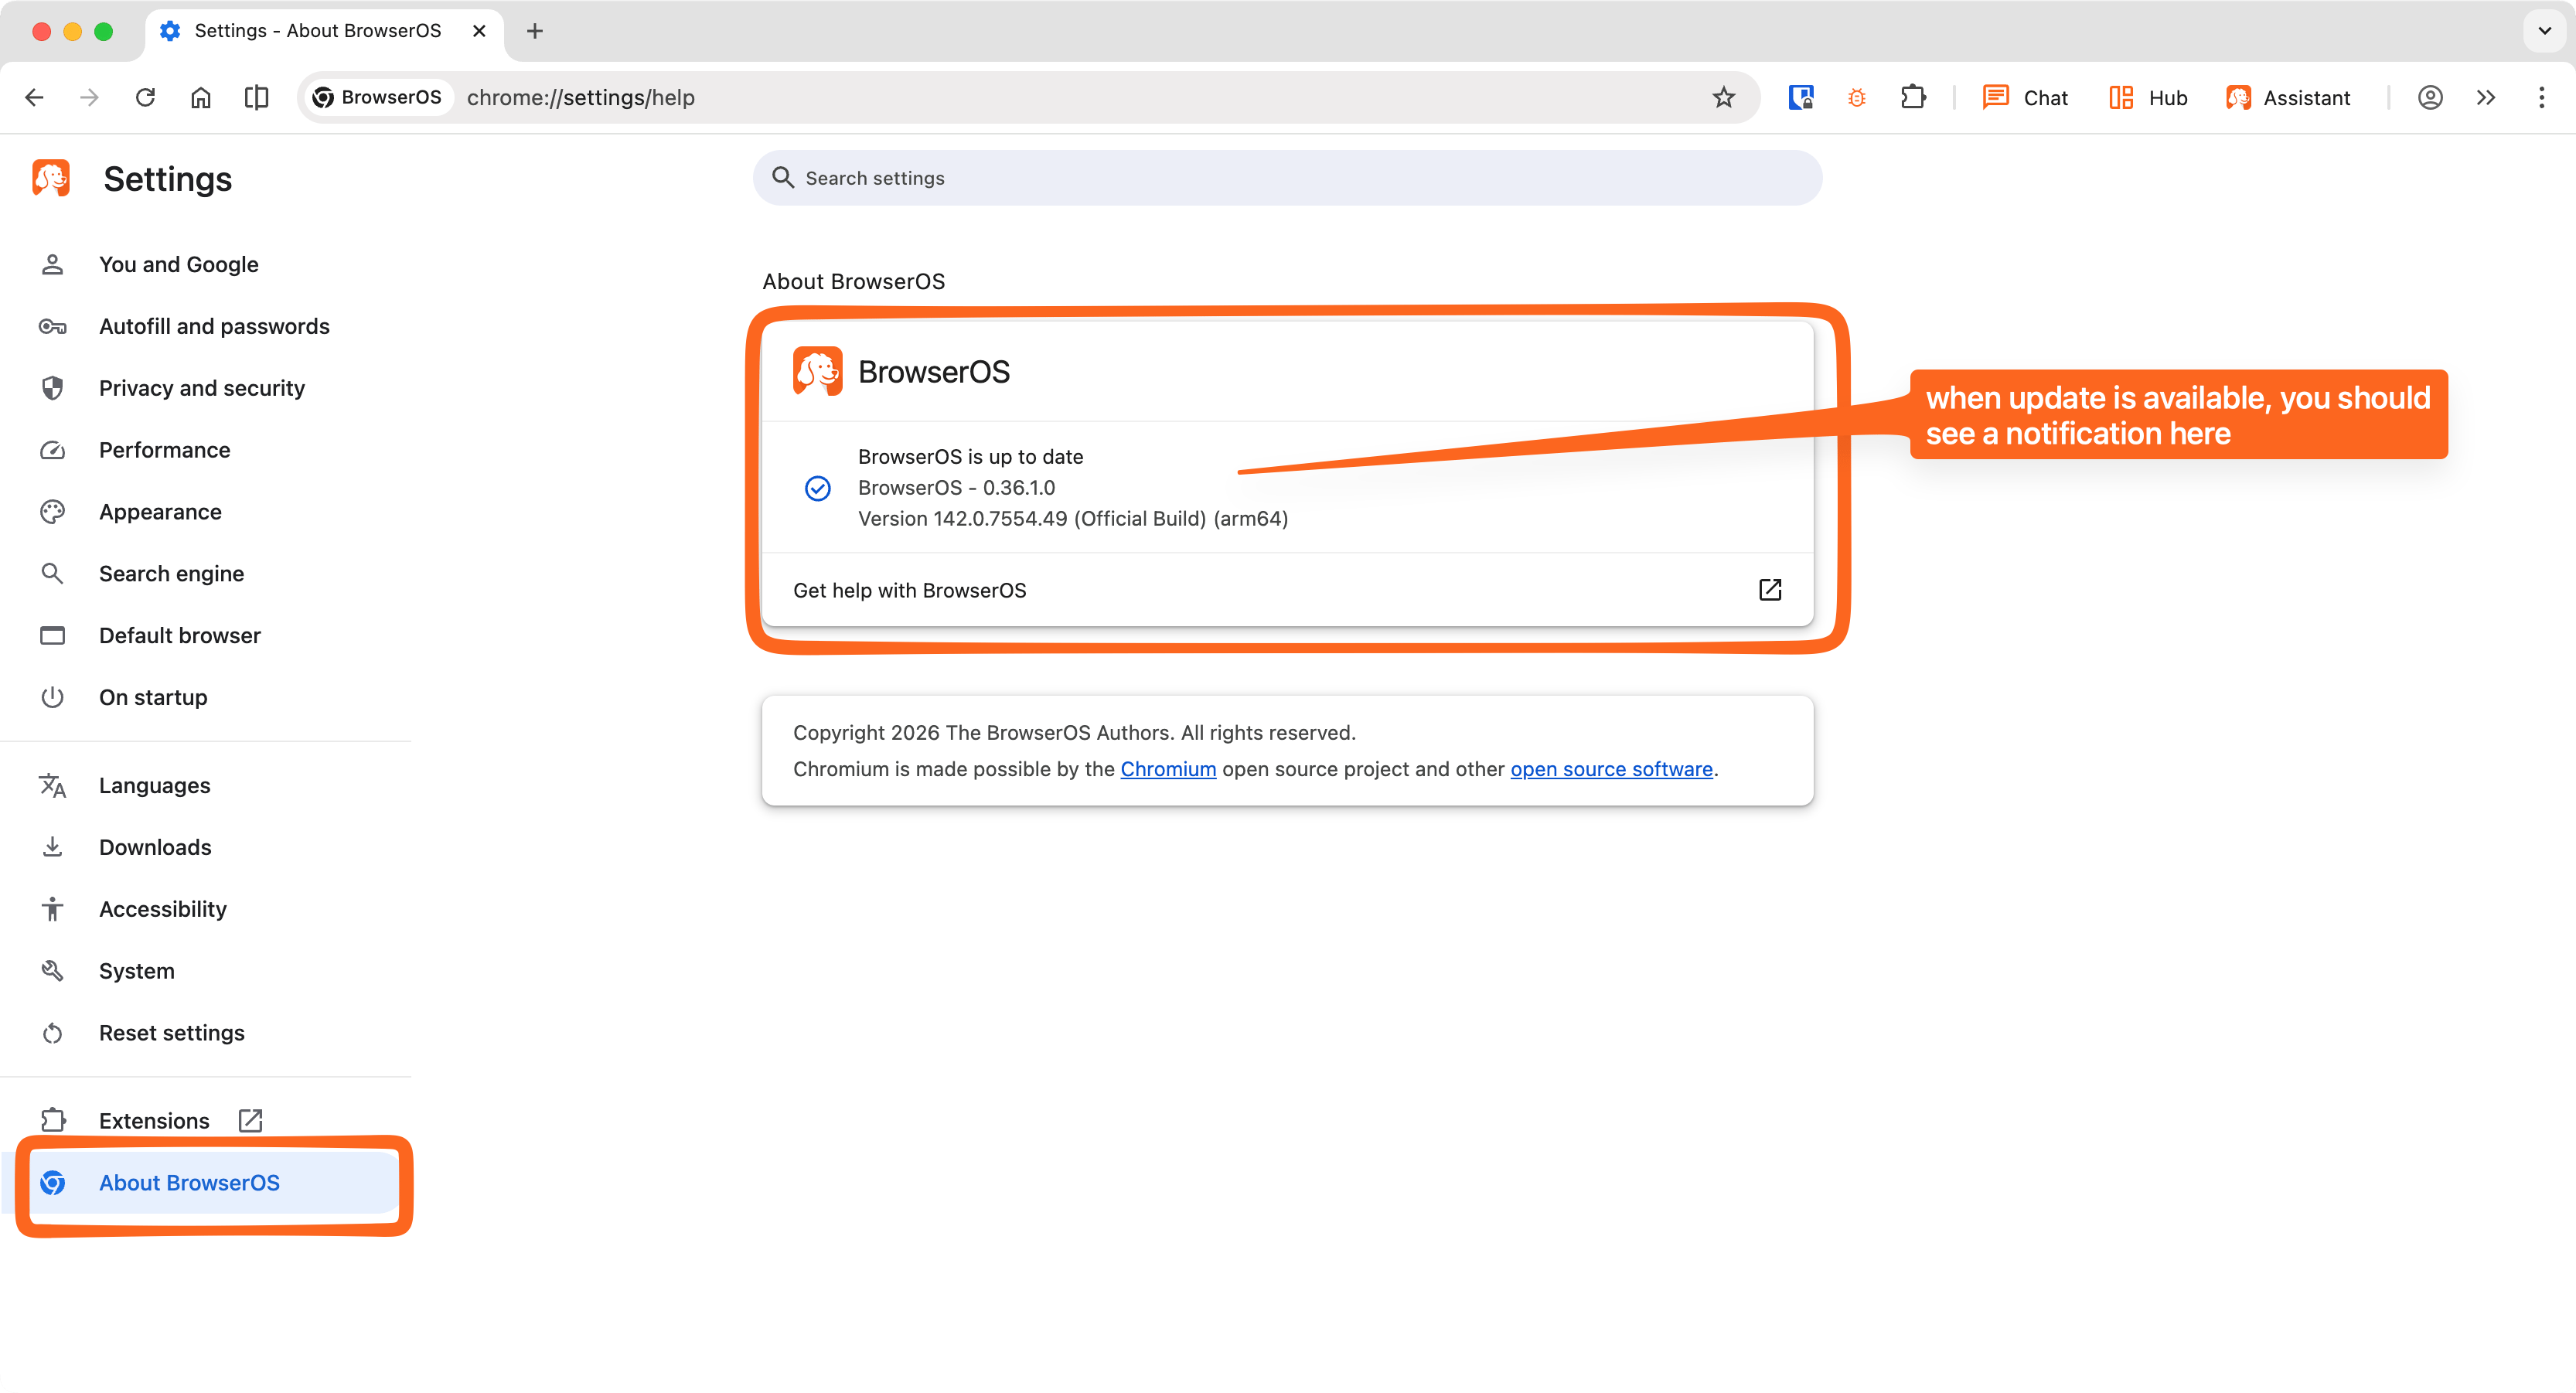This screenshot has height=1393, width=2576.
Task: Open the Hub panel
Action: click(2149, 97)
